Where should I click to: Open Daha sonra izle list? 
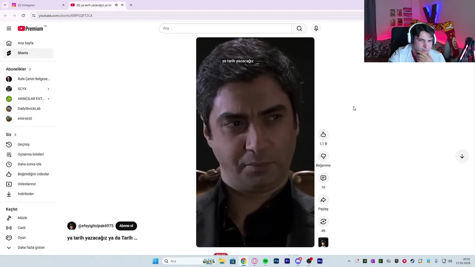coord(28,164)
